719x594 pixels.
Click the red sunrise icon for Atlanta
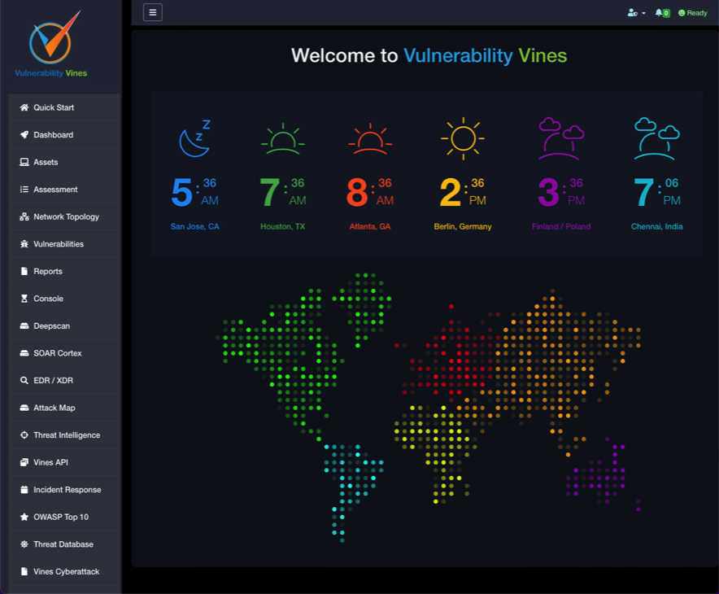(x=369, y=139)
